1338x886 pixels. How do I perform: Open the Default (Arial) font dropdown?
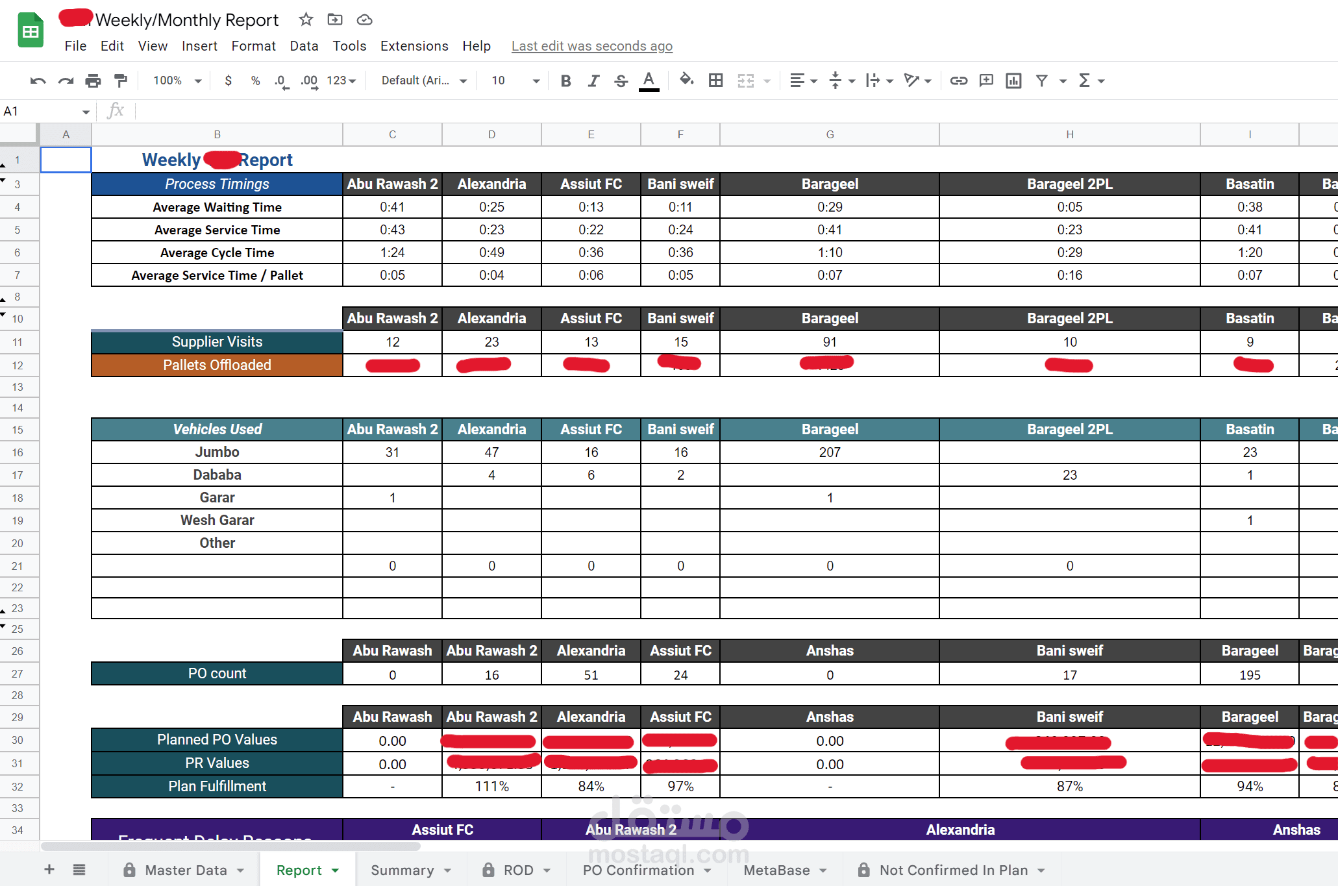click(422, 80)
